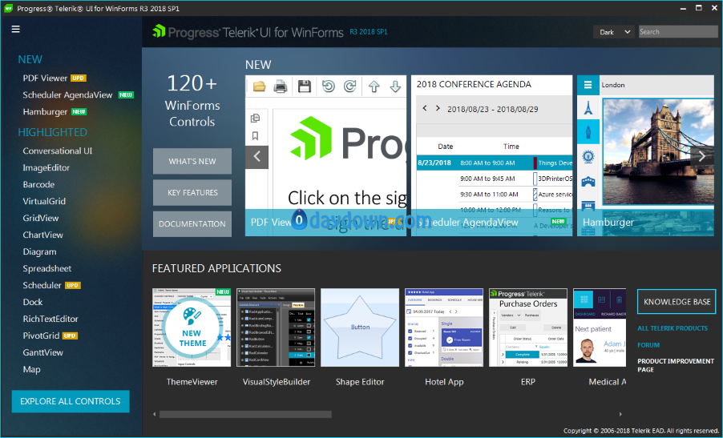Image resolution: width=723 pixels, height=438 pixels.
Task: Click the page down arrow icon
Action: pos(395,86)
